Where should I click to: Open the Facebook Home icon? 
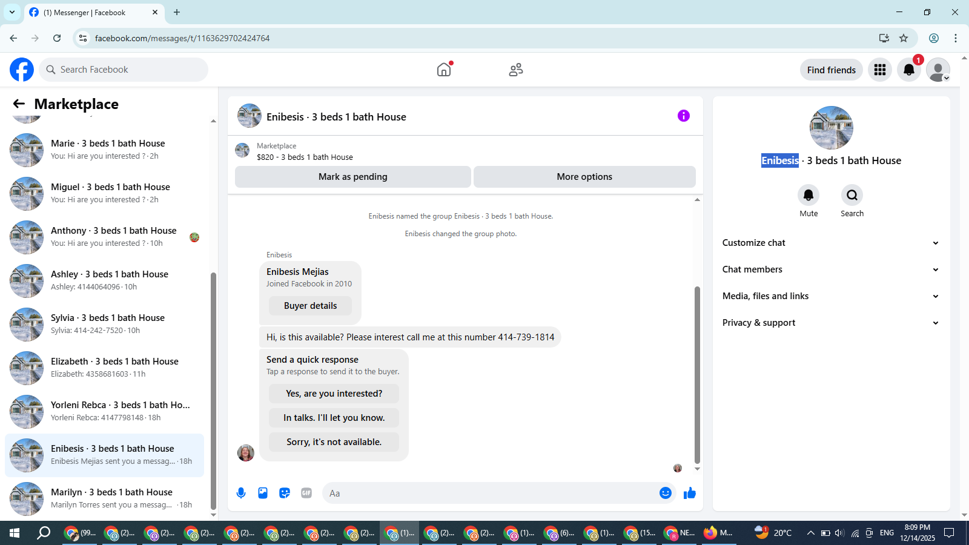(444, 70)
